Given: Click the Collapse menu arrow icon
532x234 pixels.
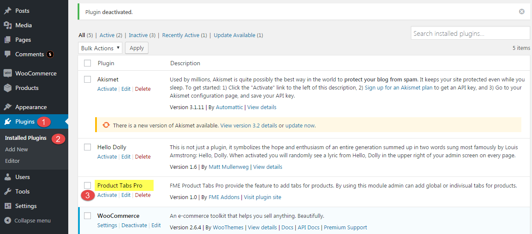Looking at the screenshot, I should click(8, 220).
